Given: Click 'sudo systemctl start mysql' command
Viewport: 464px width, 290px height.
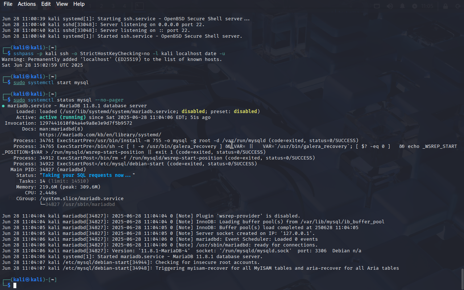Looking at the screenshot, I should pyautogui.click(x=51, y=83).
